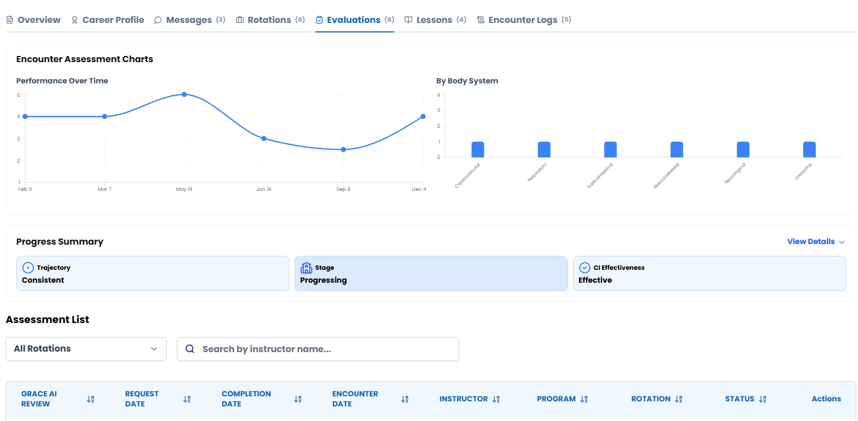The height and width of the screenshot is (421, 858).
Task: Click the Rotations briefcase icon
Action: (240, 20)
